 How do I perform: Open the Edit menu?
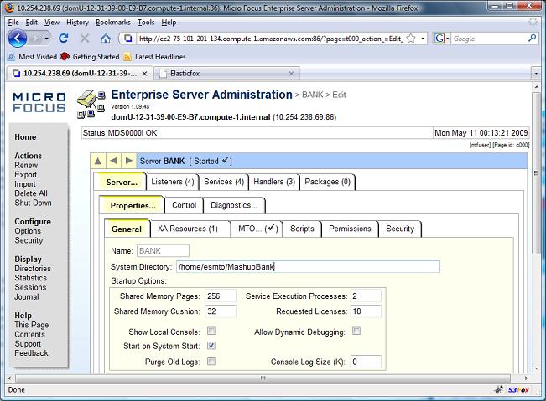[31, 23]
